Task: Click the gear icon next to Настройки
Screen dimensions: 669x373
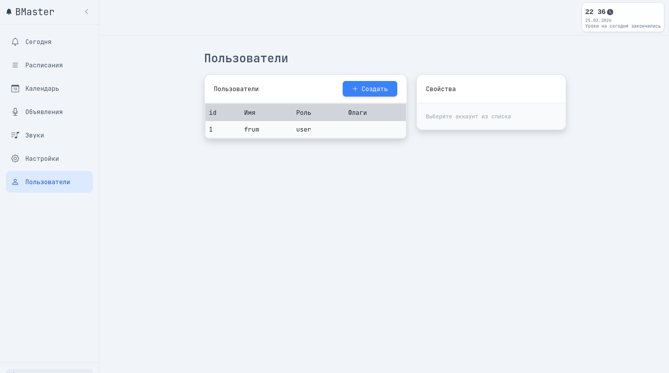Action: (x=15, y=158)
